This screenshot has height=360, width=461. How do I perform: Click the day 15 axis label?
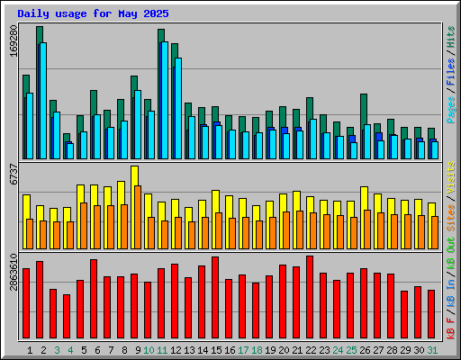[216, 350]
